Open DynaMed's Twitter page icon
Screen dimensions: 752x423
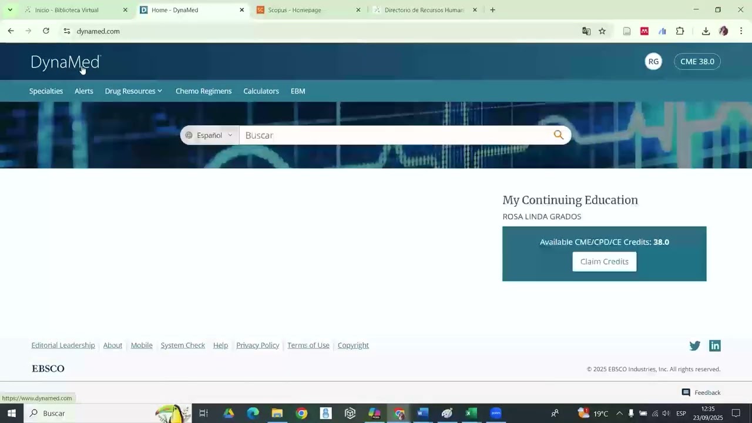pyautogui.click(x=694, y=345)
